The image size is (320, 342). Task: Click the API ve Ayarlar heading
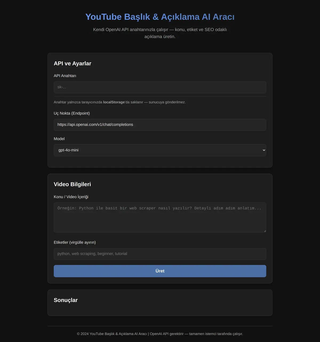tap(73, 63)
